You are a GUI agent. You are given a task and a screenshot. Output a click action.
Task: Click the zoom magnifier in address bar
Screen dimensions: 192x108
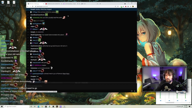tap(115, 6)
